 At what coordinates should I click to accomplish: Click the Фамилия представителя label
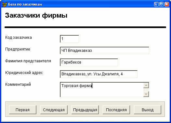click(28, 61)
